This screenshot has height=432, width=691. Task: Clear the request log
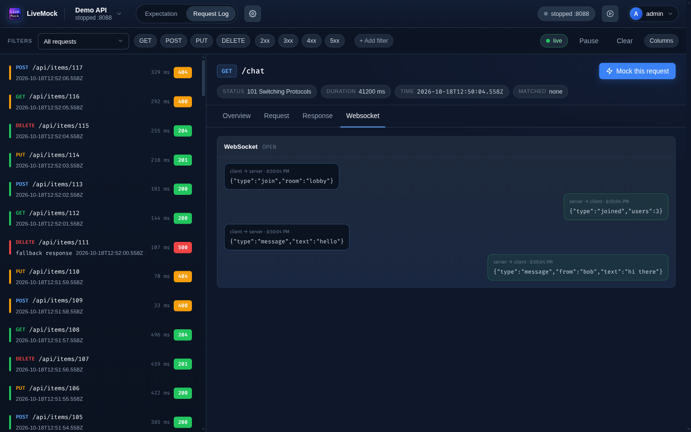click(624, 41)
